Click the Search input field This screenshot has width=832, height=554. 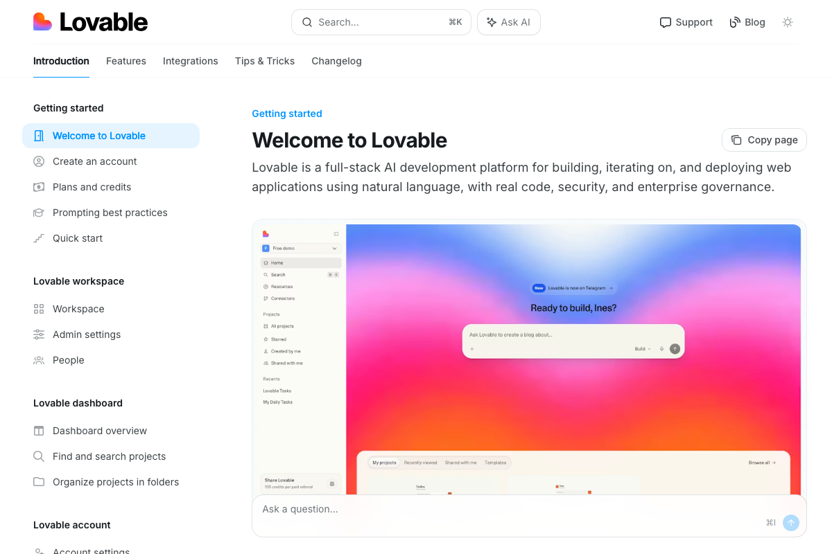pyautogui.click(x=381, y=22)
